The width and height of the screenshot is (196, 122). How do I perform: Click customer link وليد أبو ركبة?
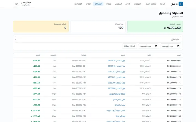tap(121, 116)
